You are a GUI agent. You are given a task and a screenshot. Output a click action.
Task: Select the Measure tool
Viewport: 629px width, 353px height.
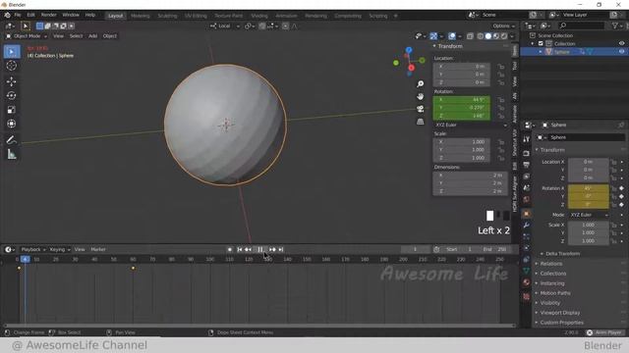[x=11, y=154]
